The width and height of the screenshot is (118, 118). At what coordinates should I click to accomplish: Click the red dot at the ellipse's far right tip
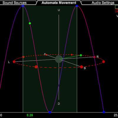(104, 62)
